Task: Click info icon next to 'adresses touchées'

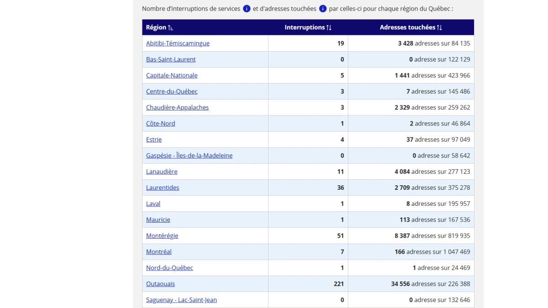Action: pos(323,9)
